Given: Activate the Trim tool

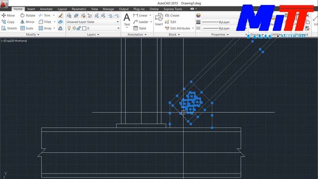Looking at the screenshot, I should point(44,15).
